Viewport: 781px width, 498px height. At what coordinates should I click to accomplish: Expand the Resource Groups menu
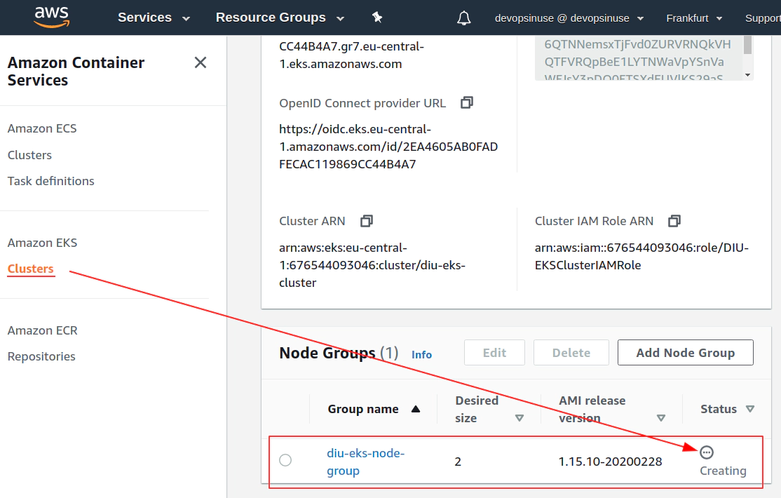(280, 18)
